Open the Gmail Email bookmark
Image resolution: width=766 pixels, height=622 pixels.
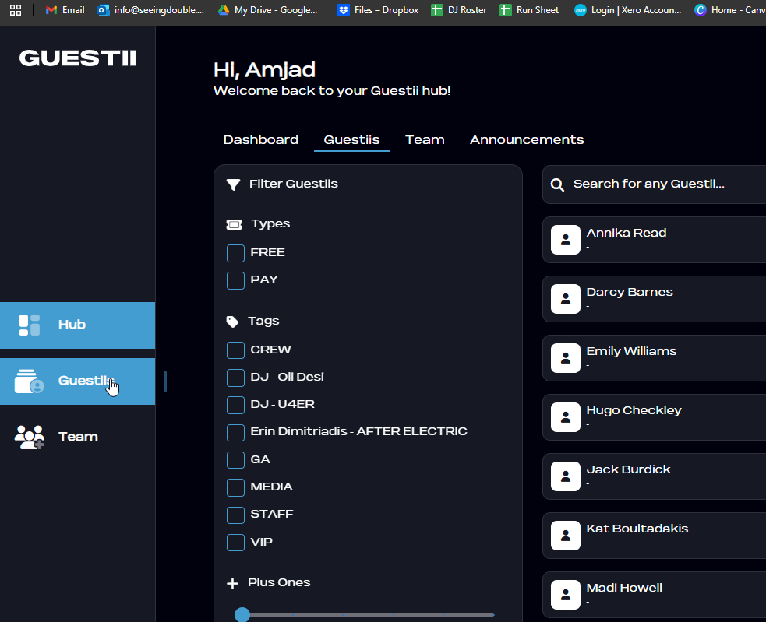[x=65, y=10]
